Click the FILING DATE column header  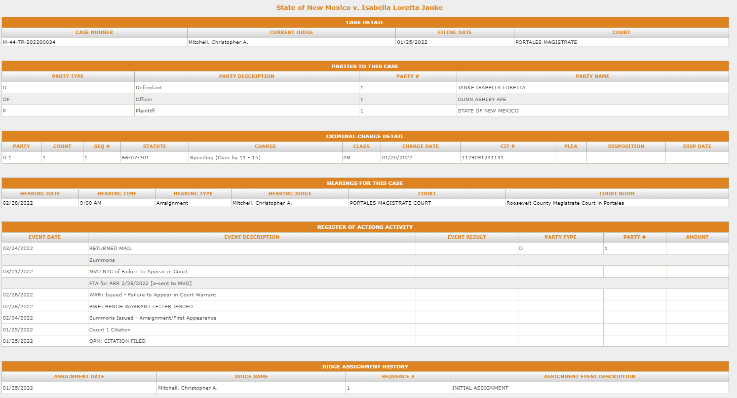click(455, 33)
